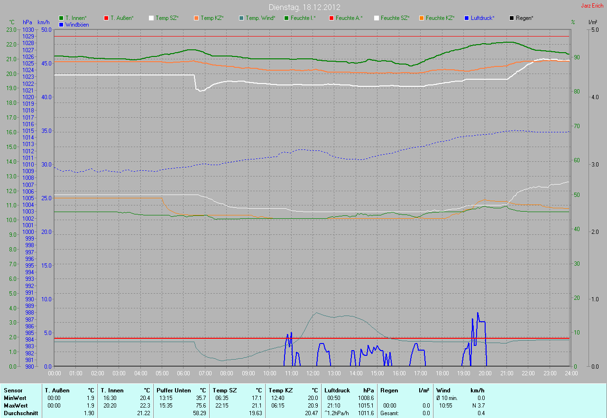Click the '06:00' time axis label

(x=183, y=373)
